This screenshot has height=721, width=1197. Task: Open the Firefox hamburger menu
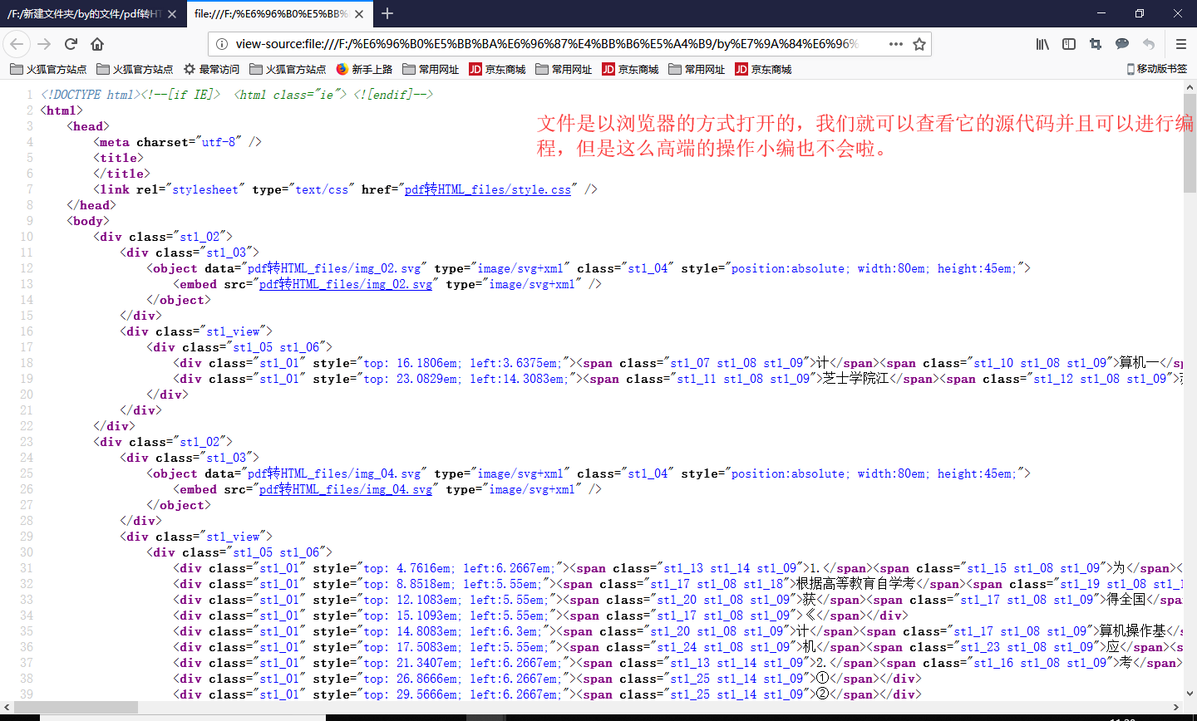(x=1180, y=44)
